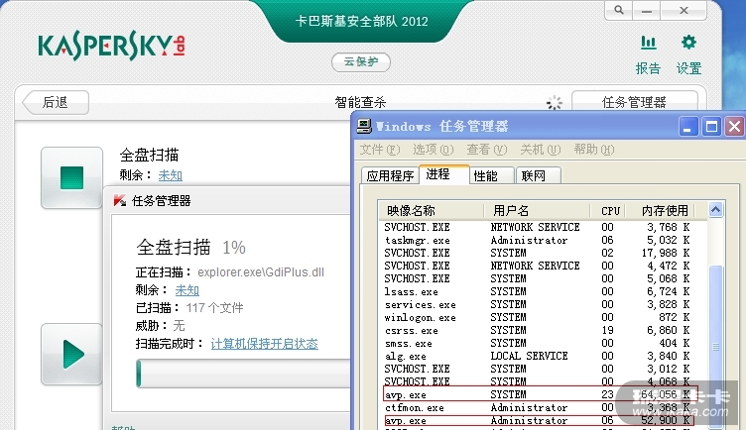The image size is (746, 430).
Task: Open 帮助(H) menu in Task Manager
Action: coord(594,150)
